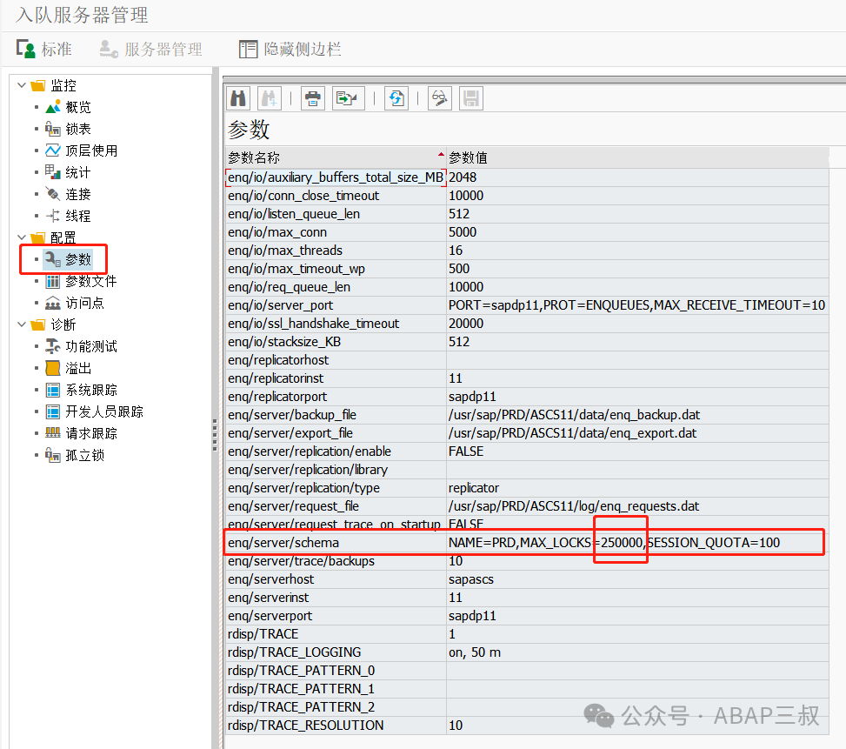This screenshot has width=846, height=749.
Task: Select row enq/io/listen_queue_len
Action: click(527, 214)
